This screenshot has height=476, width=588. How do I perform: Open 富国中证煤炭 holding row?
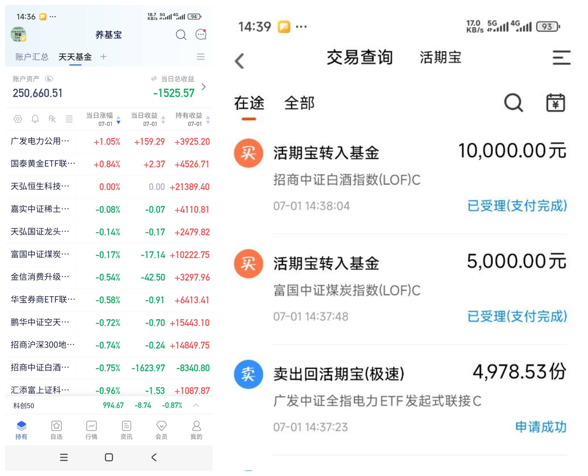coord(109,255)
